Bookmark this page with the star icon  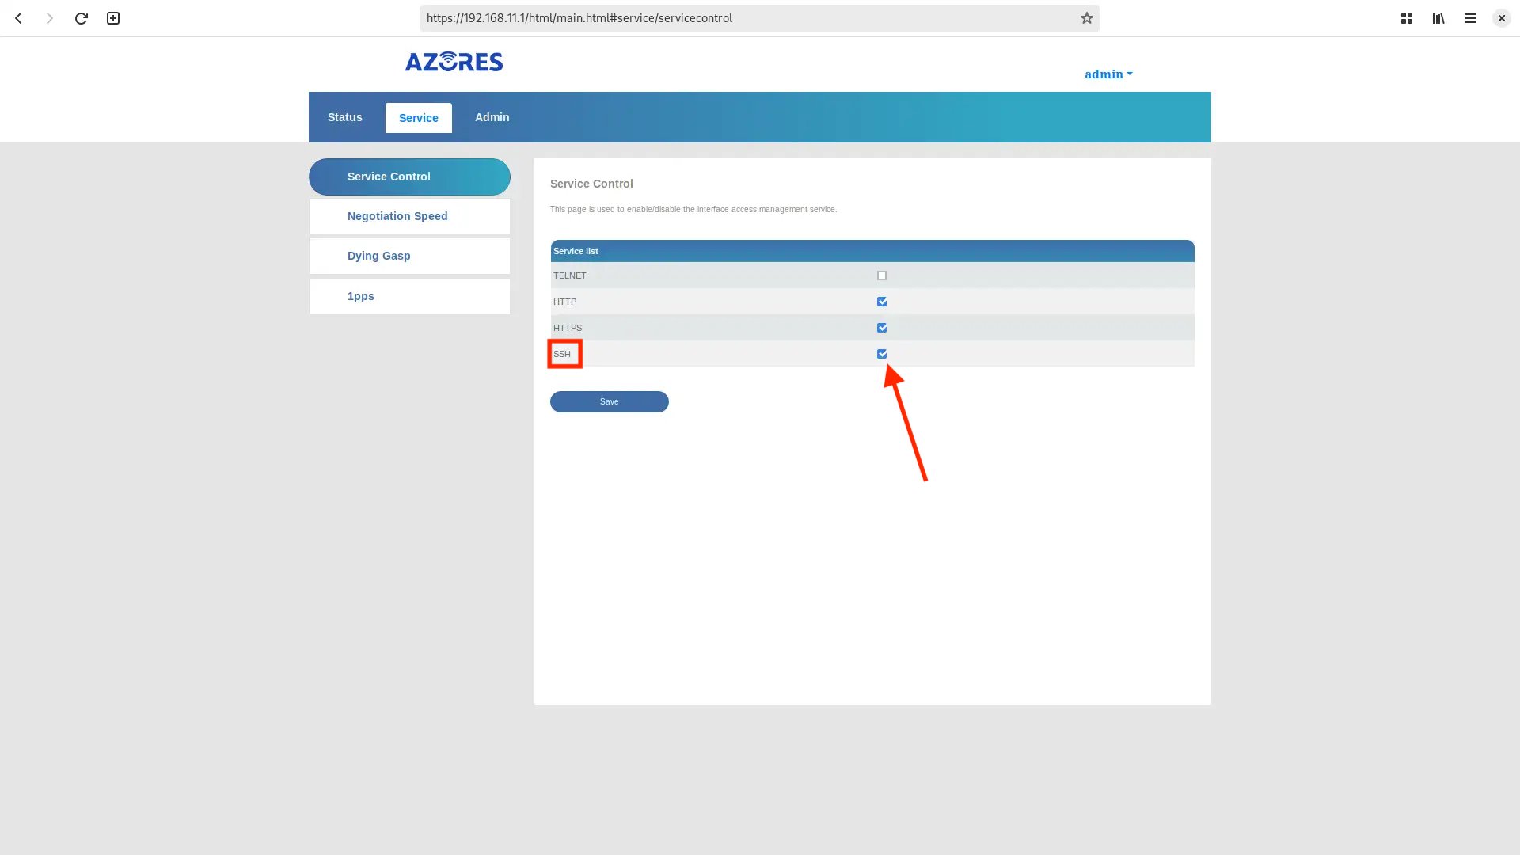point(1086,18)
